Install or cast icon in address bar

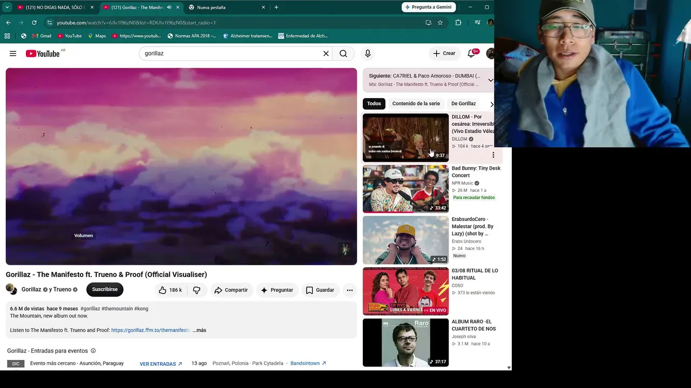click(x=428, y=23)
